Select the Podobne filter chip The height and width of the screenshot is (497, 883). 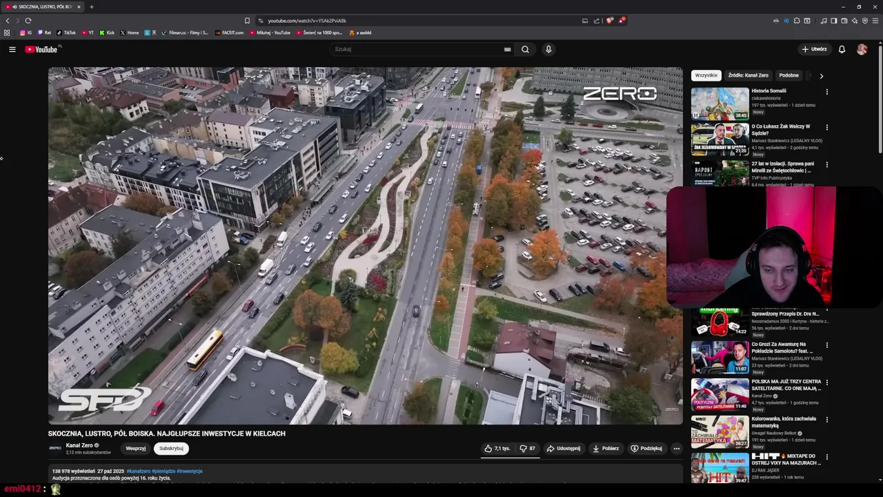pyautogui.click(x=788, y=75)
